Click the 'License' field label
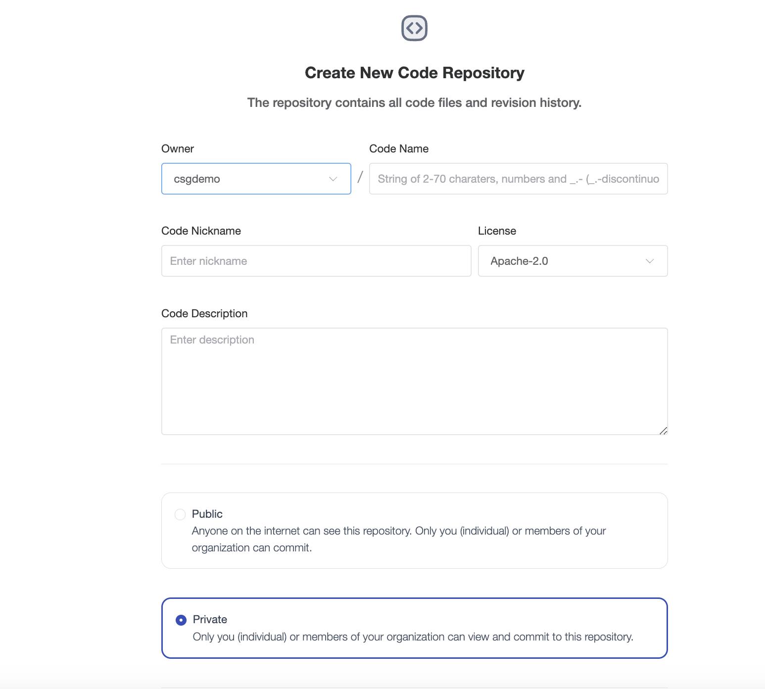Viewport: 765px width, 689px height. pyautogui.click(x=497, y=231)
